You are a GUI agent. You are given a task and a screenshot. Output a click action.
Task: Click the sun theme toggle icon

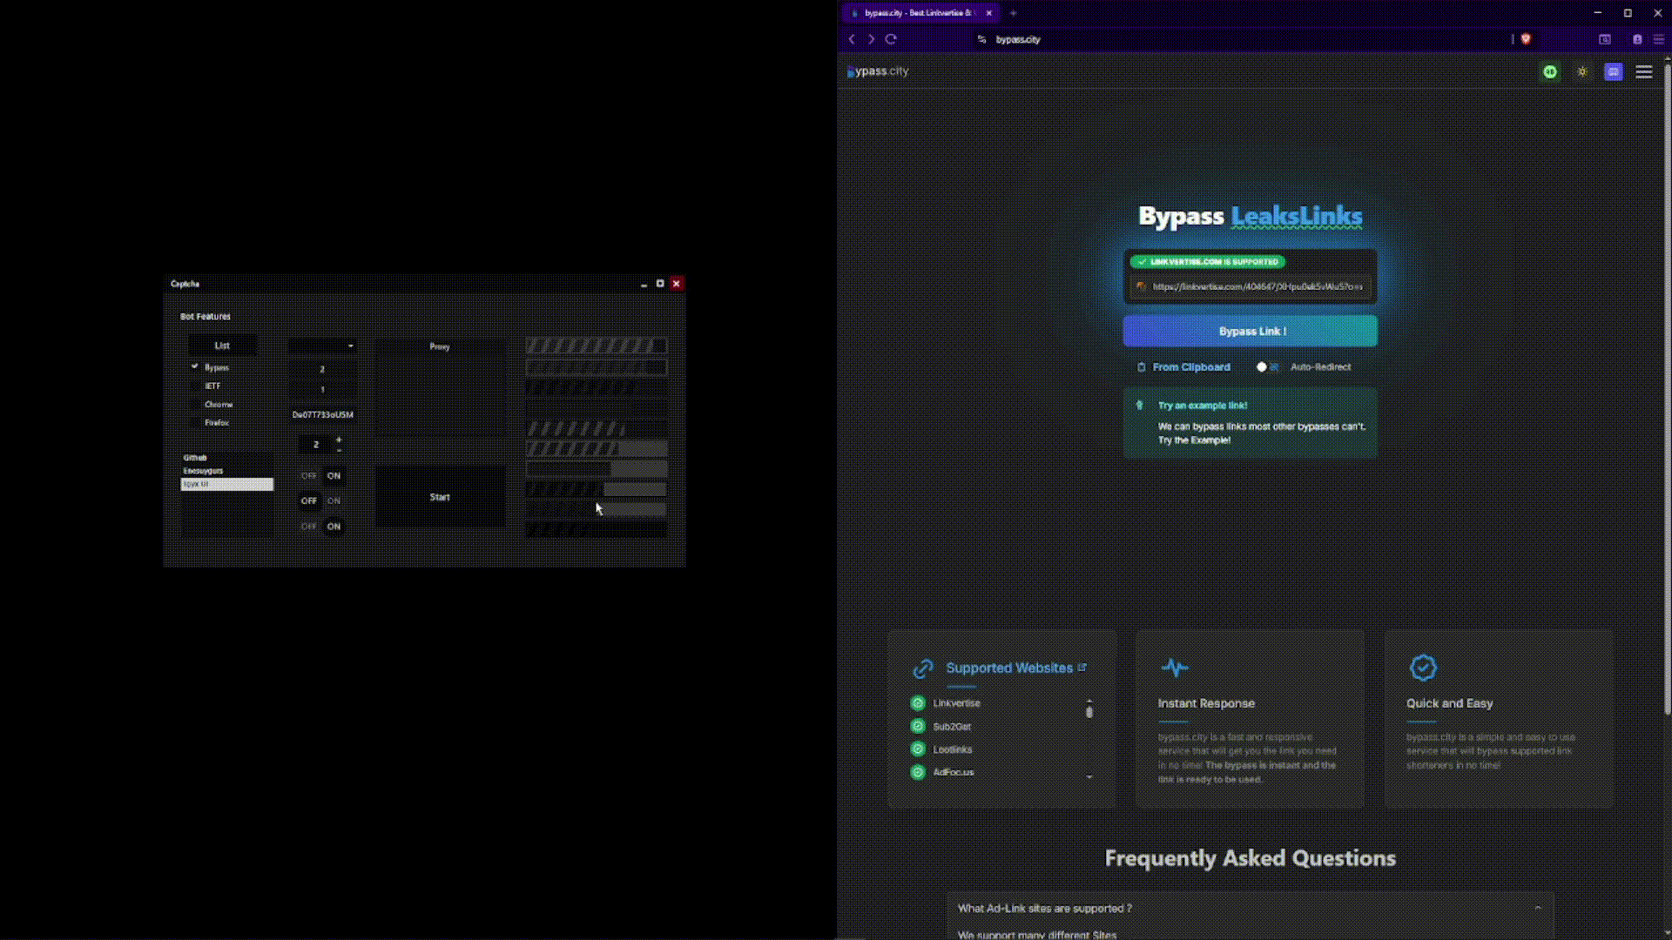tap(1582, 72)
